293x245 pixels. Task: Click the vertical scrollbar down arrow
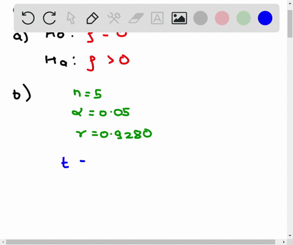(x=290, y=236)
